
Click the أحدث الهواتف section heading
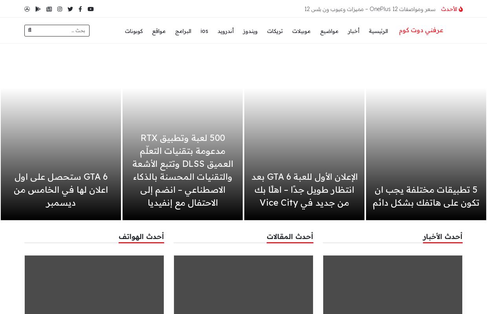pyautogui.click(x=141, y=237)
